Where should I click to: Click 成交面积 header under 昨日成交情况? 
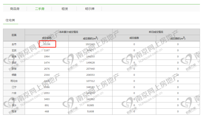[178, 38]
